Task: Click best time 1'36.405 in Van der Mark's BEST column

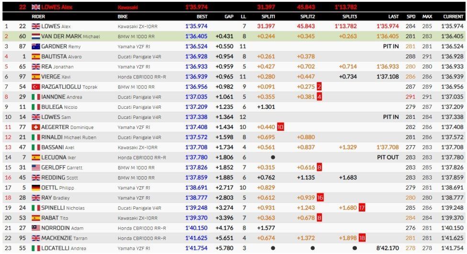Action: tap(196, 37)
